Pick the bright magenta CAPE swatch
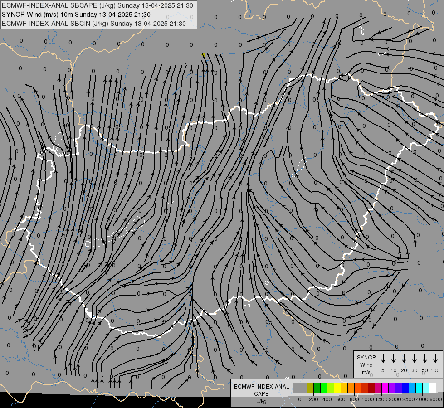Viewport: 444px width, 408px height. click(x=385, y=388)
